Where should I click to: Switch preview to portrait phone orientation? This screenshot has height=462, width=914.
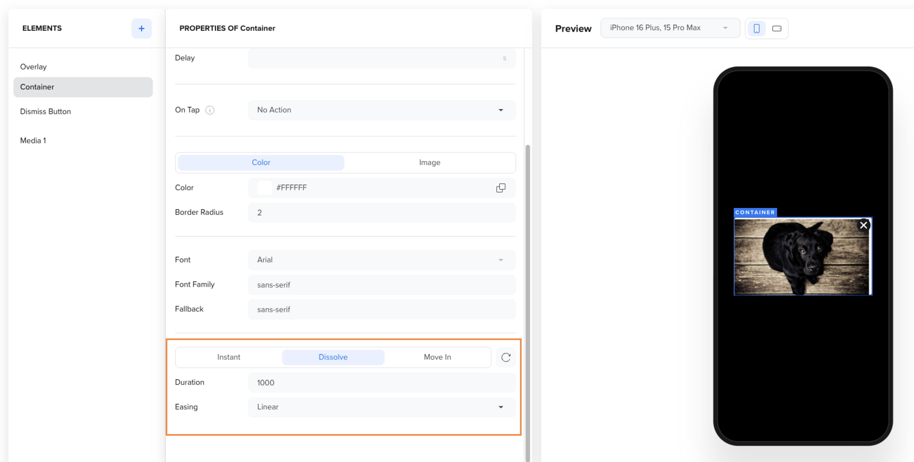pos(756,28)
